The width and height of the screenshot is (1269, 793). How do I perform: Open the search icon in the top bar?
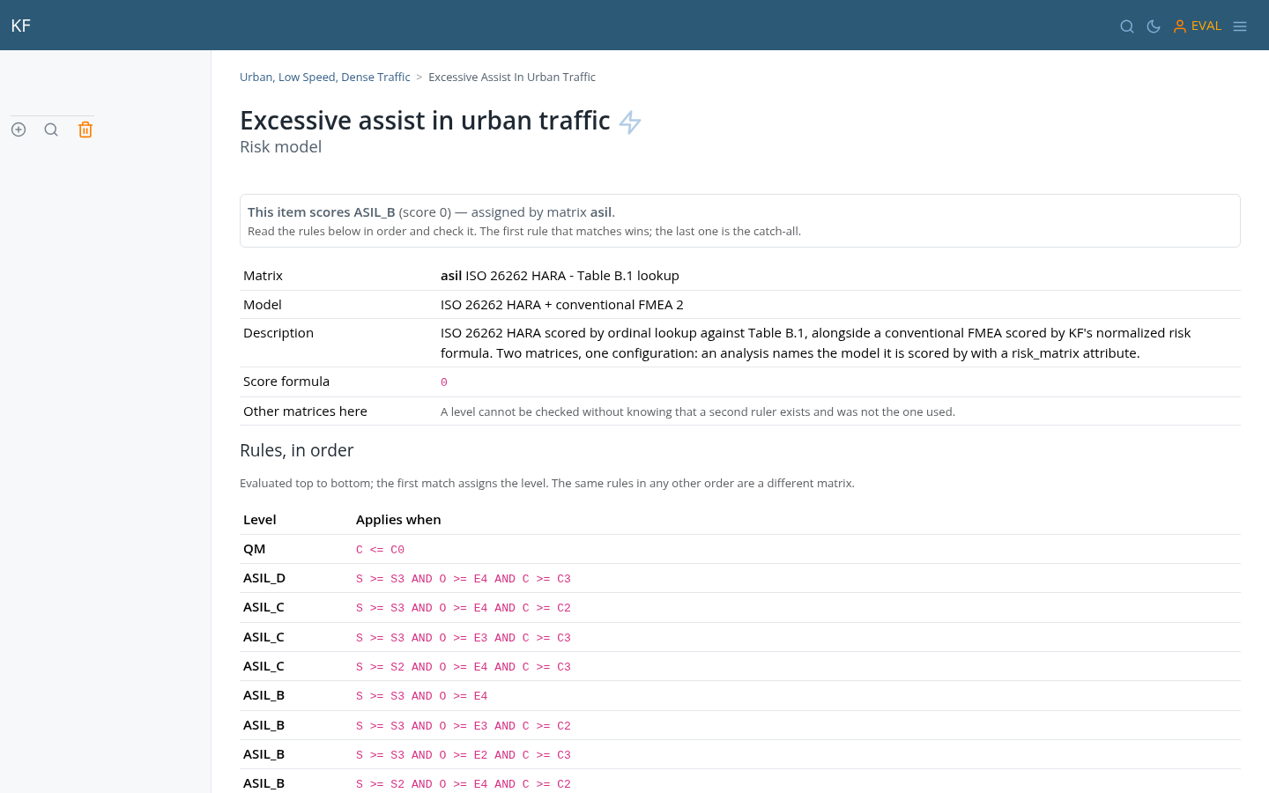(x=1126, y=26)
